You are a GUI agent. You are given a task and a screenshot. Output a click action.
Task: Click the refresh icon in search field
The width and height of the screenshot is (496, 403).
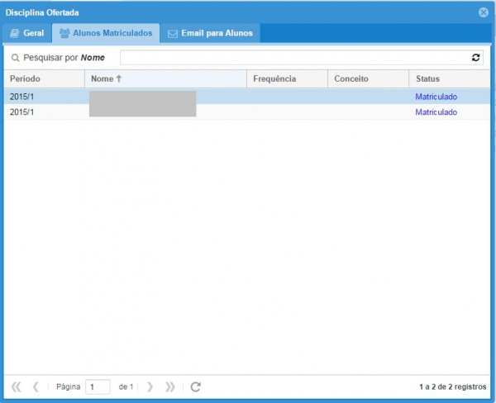475,58
